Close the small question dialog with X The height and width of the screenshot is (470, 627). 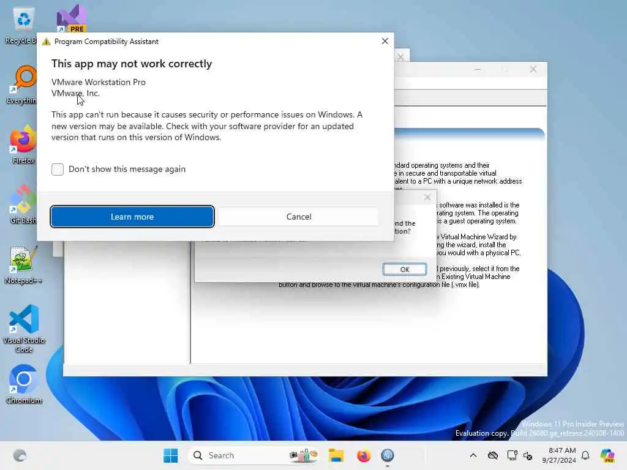(x=427, y=197)
